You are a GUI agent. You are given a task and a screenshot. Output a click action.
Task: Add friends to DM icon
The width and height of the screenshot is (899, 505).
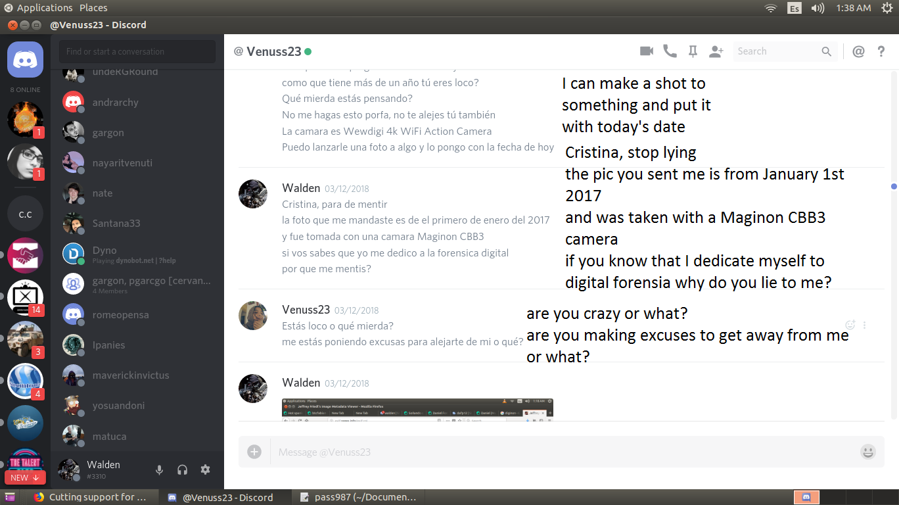716,51
